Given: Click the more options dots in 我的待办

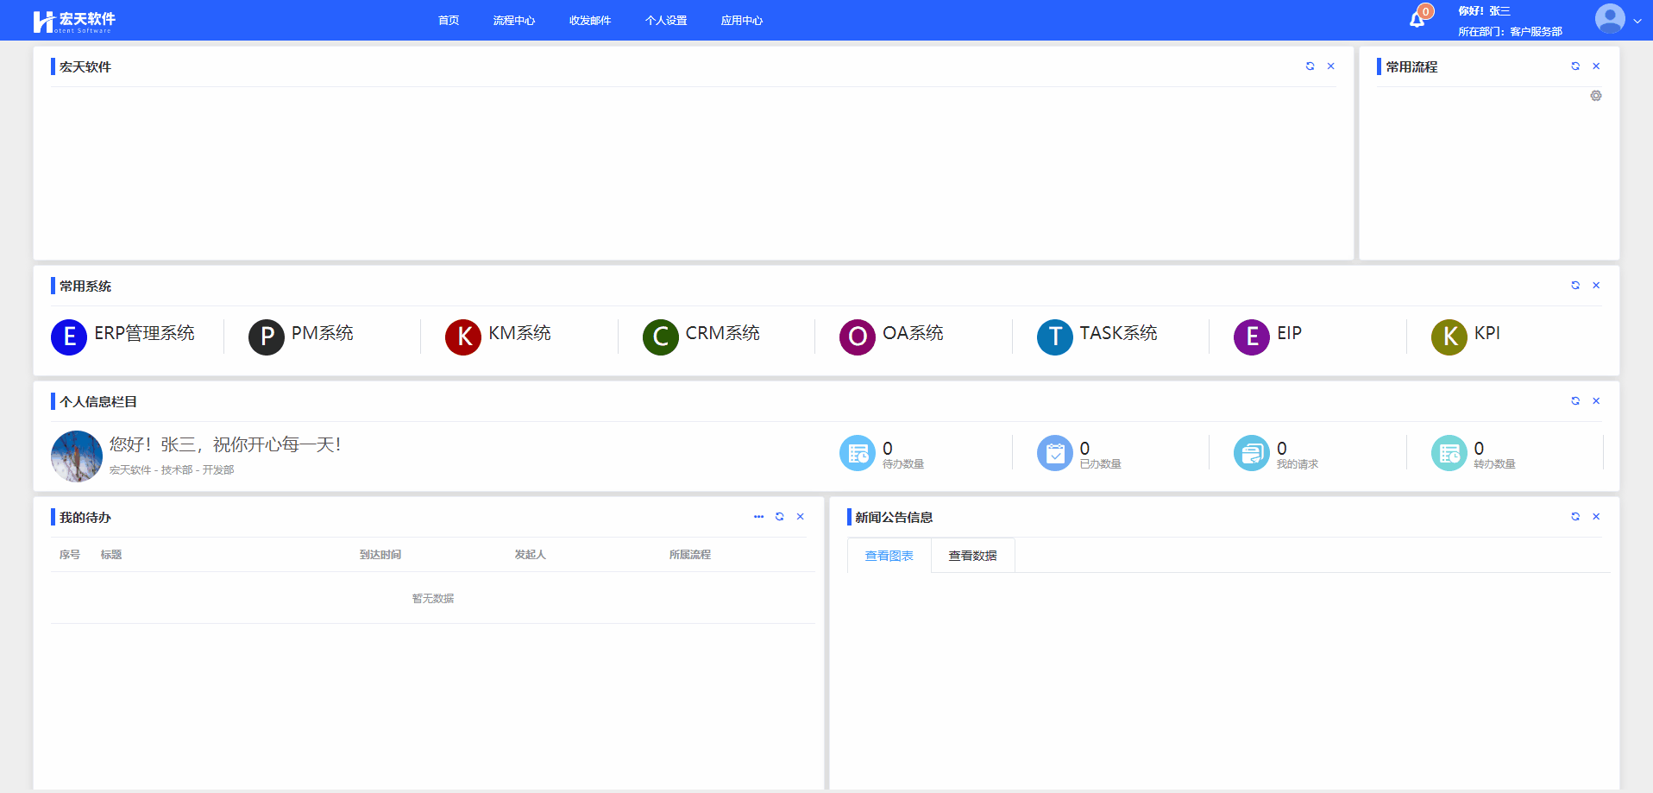Looking at the screenshot, I should pyautogui.click(x=758, y=517).
